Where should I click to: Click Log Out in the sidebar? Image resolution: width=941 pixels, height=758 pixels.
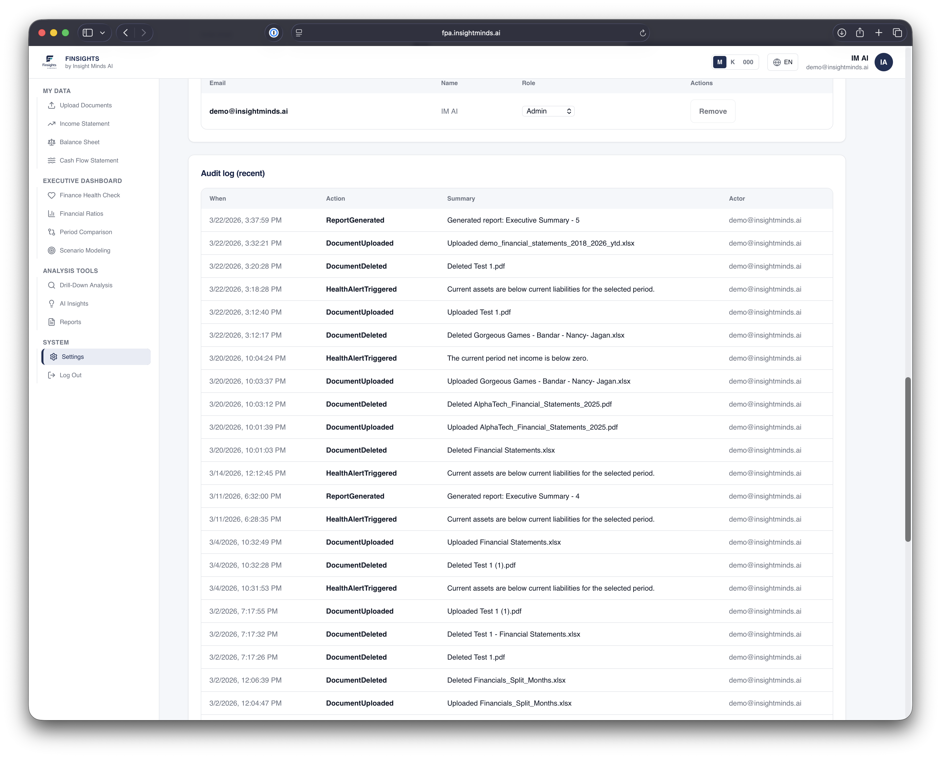[71, 375]
